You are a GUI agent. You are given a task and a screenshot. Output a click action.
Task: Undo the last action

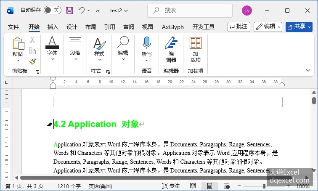82,10
